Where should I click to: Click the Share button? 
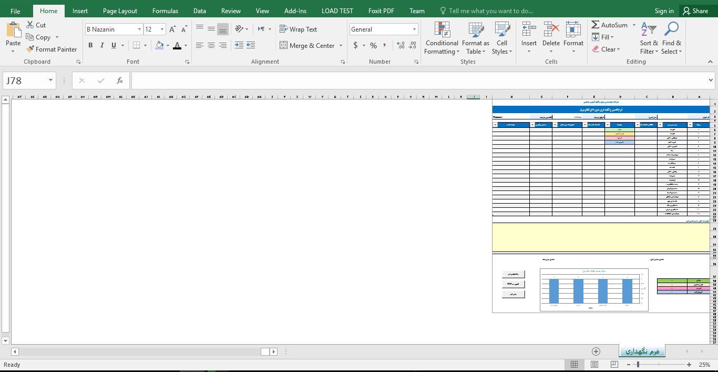695,11
